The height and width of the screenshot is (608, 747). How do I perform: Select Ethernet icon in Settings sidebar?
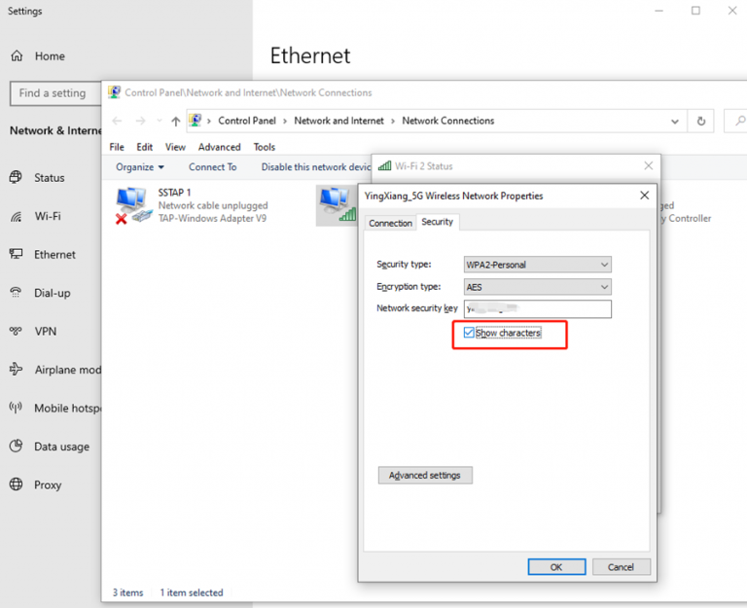coord(16,254)
